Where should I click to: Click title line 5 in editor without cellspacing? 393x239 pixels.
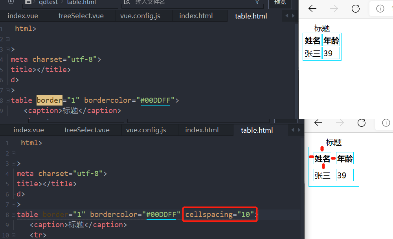[x=40, y=70]
